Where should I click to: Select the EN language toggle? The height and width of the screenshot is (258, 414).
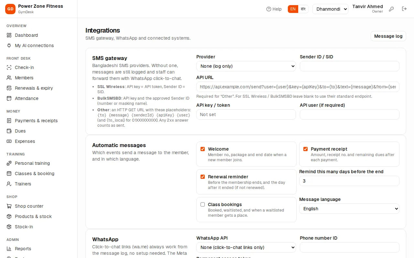[x=293, y=9]
